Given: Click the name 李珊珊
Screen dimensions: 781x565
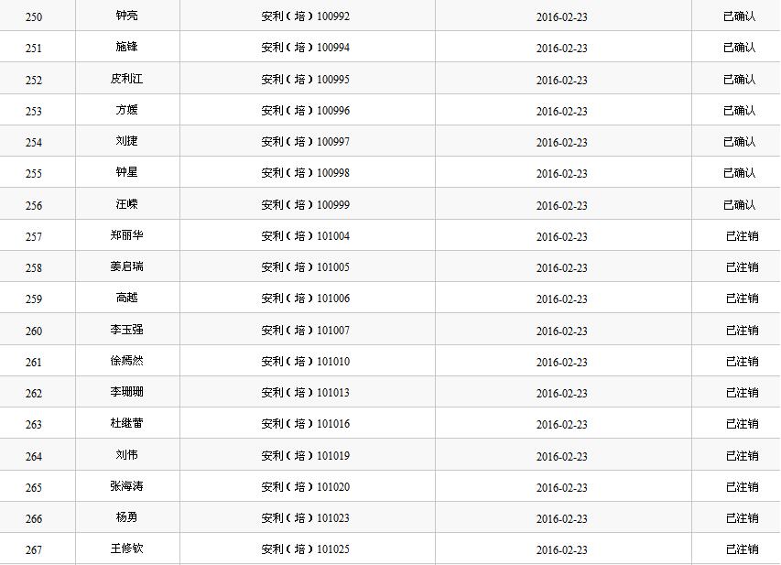Looking at the screenshot, I should tap(126, 393).
